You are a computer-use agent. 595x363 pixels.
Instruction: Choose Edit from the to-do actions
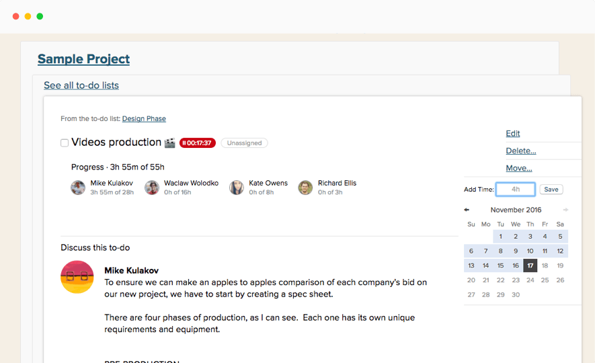pyautogui.click(x=513, y=133)
